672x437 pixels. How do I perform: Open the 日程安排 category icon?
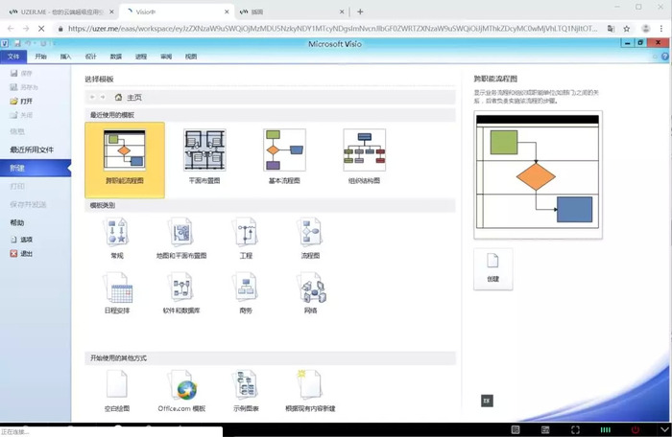pyautogui.click(x=117, y=287)
